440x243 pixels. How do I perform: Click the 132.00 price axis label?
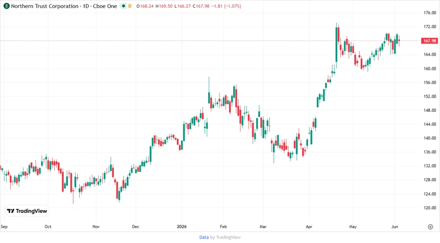coord(430,166)
